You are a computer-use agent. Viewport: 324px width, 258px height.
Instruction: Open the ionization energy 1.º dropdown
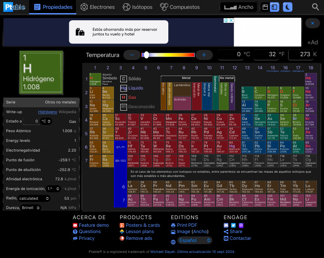click(53, 189)
